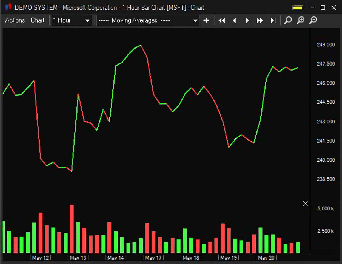Step back one bar with the left arrow
The height and width of the screenshot is (264, 342).
coord(234,21)
